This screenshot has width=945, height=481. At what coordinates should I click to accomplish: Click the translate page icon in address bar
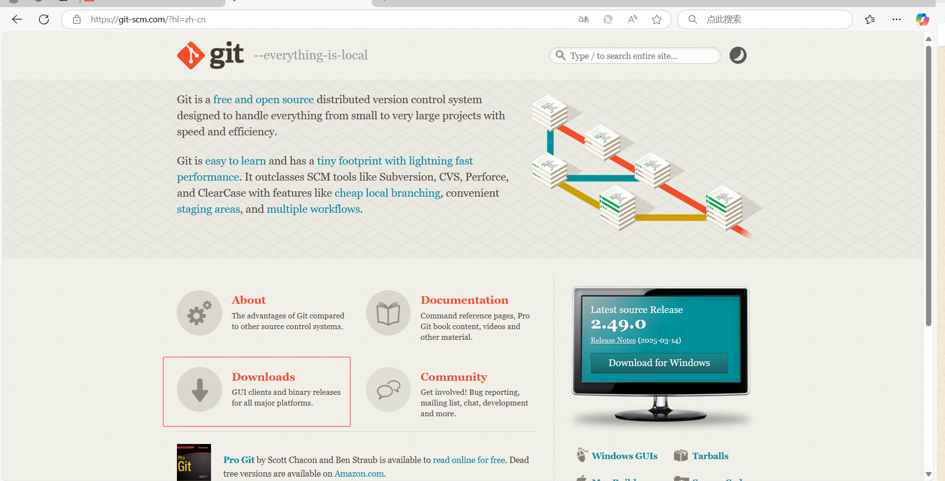coord(583,19)
